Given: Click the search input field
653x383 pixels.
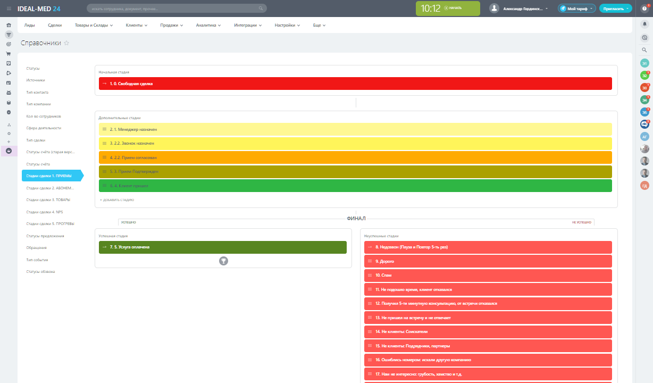Looking at the screenshot, I should point(177,9).
